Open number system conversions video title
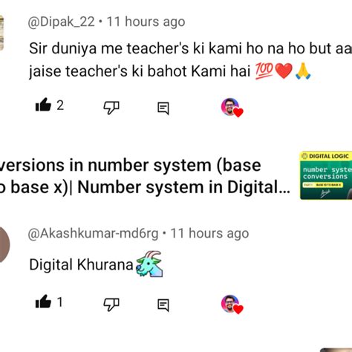Viewport: 352px width, 352px height. coord(145,176)
